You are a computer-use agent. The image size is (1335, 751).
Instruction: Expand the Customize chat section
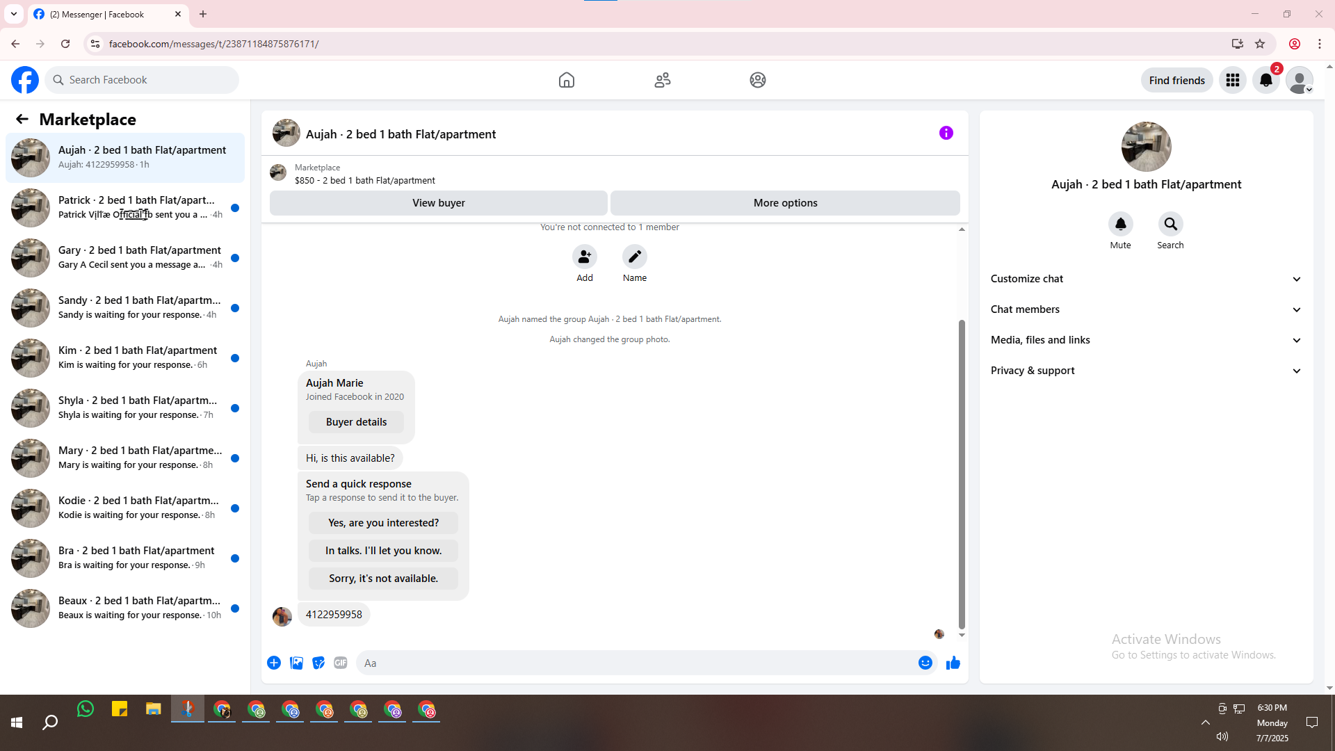[x=1145, y=279]
